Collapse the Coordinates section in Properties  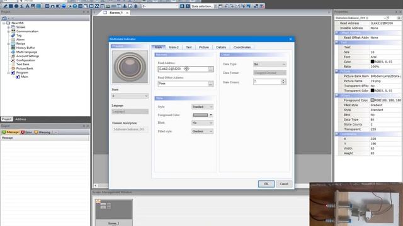[x=337, y=134]
